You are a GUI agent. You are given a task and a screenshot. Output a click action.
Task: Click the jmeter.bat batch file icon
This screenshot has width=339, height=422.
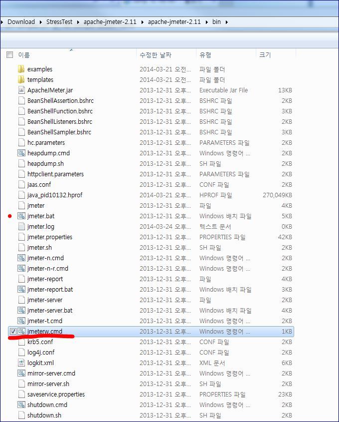pos(21,216)
